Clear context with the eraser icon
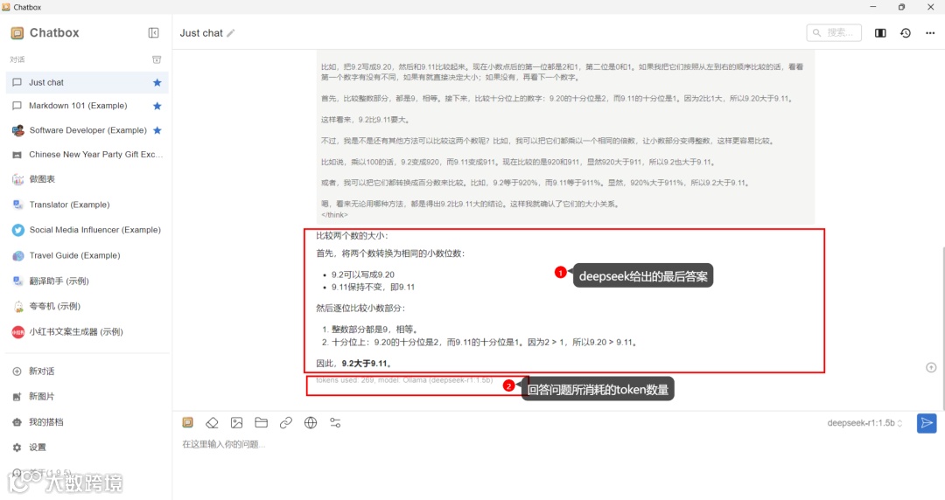This screenshot has width=945, height=500. (x=212, y=423)
